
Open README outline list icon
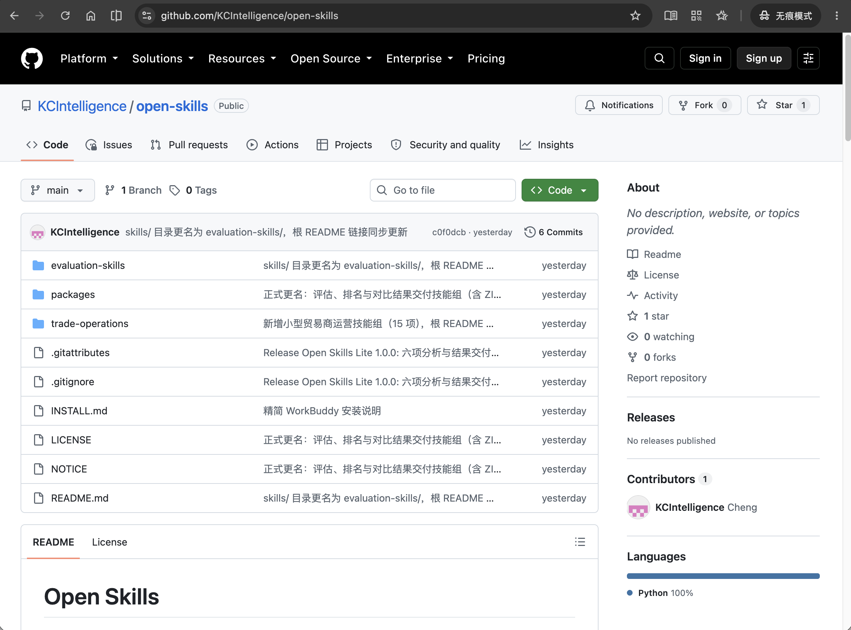pyautogui.click(x=580, y=542)
